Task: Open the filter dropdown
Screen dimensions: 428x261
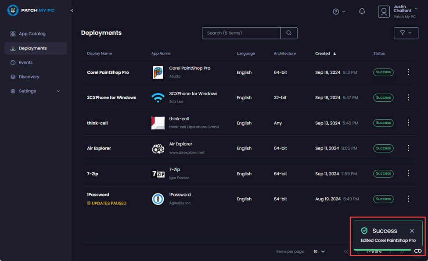Action: 406,33
